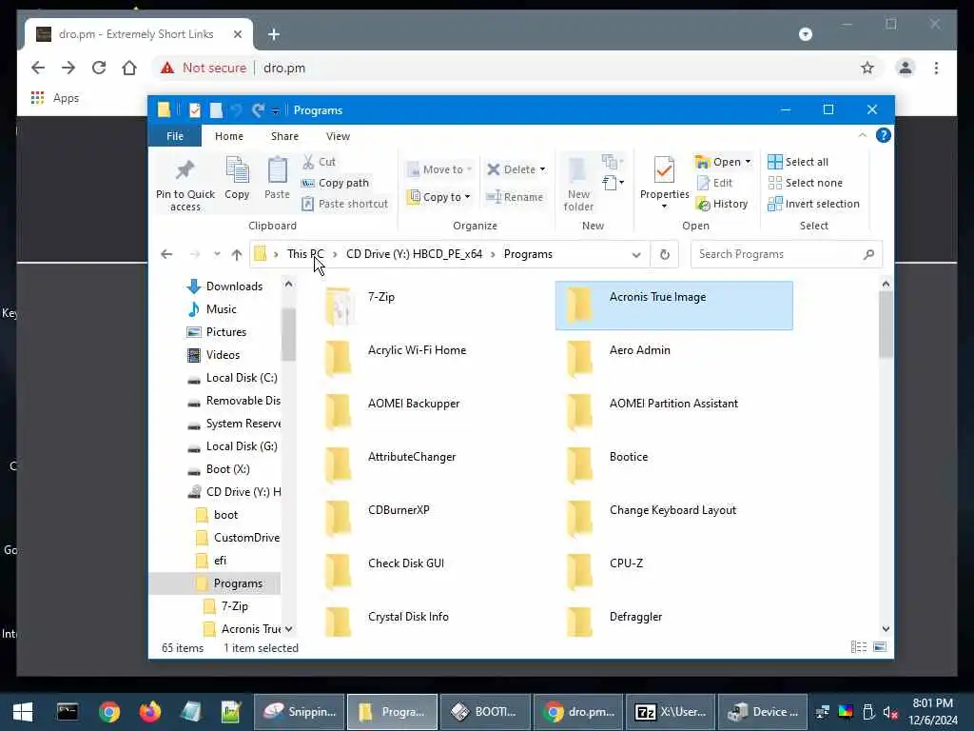Image resolution: width=974 pixels, height=731 pixels.
Task: Open Explorer help question mark icon
Action: click(883, 135)
